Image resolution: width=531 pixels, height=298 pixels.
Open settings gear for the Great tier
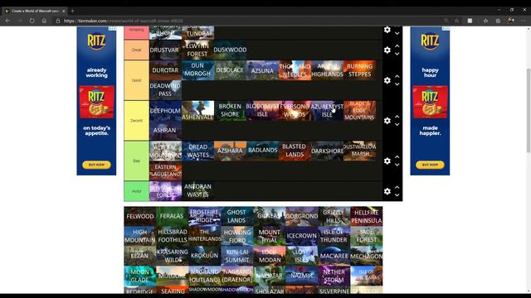click(387, 50)
